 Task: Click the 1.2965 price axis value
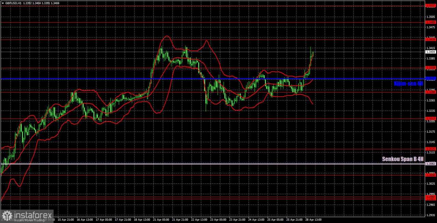[x=431, y=205]
